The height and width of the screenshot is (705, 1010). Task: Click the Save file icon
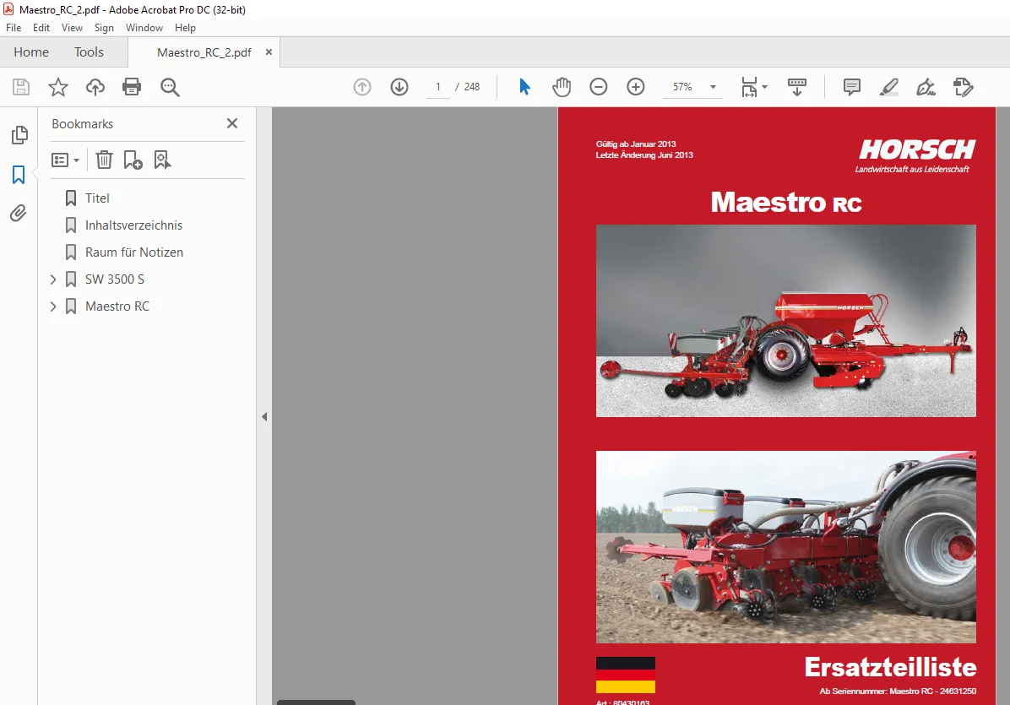click(21, 87)
